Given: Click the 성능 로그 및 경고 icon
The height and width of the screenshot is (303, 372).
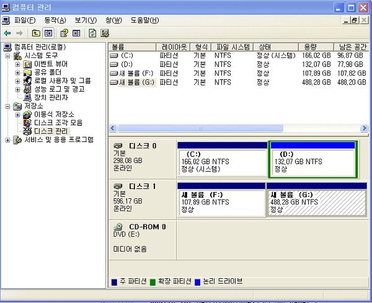Looking at the screenshot, I should [27, 89].
